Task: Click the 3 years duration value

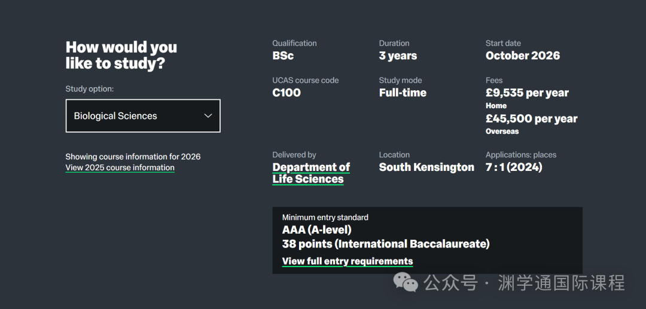Action: click(x=398, y=56)
